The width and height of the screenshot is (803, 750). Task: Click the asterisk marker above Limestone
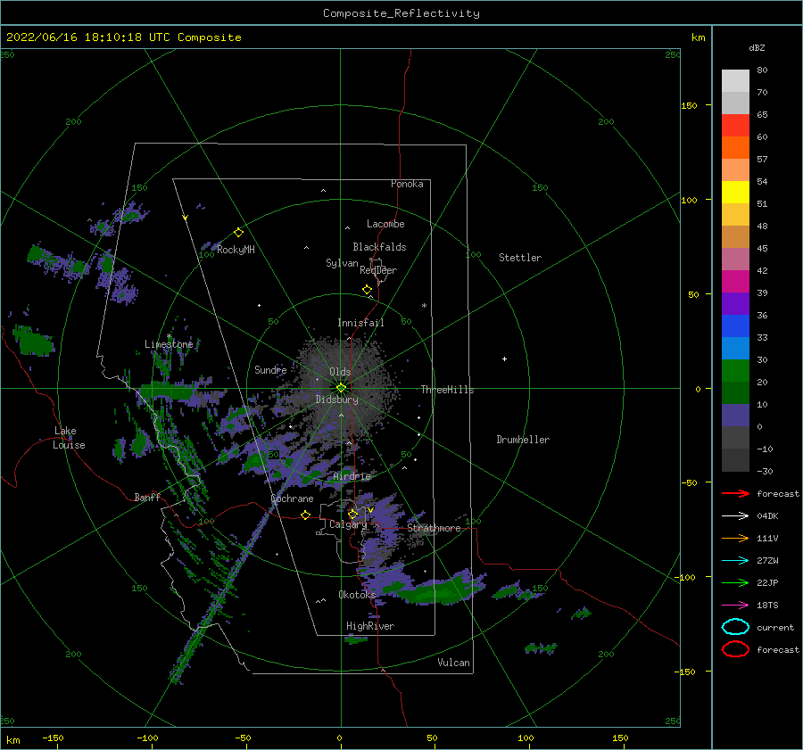click(169, 336)
